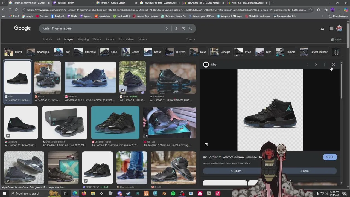Open the Soundcloud bookmark
The width and height of the screenshot is (350, 197).
[103, 16]
